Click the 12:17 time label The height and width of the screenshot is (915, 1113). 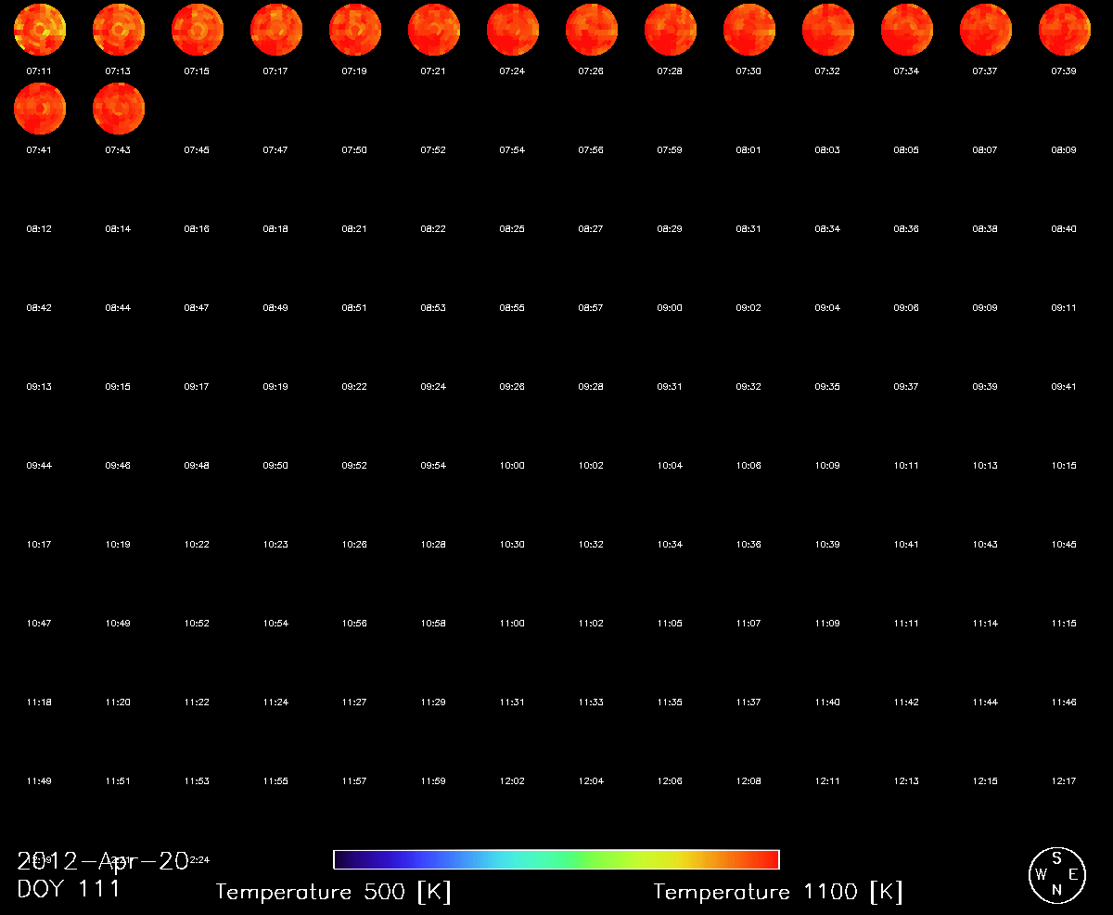click(1064, 780)
